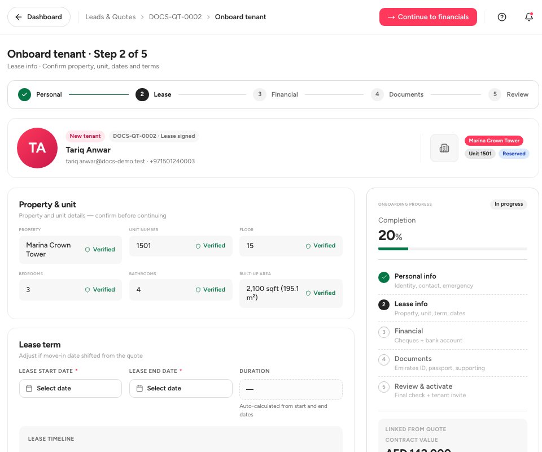Select step 5 Review in stepper
The width and height of the screenshot is (542, 452).
(x=509, y=94)
